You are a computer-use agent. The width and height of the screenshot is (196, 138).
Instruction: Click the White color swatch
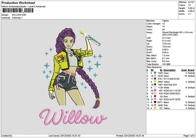click(155, 88)
